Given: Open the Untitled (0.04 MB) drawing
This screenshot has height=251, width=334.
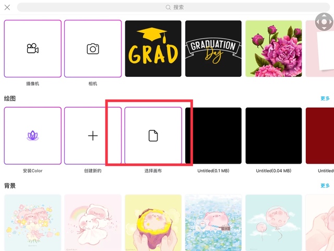Looking at the screenshot, I should (273, 136).
